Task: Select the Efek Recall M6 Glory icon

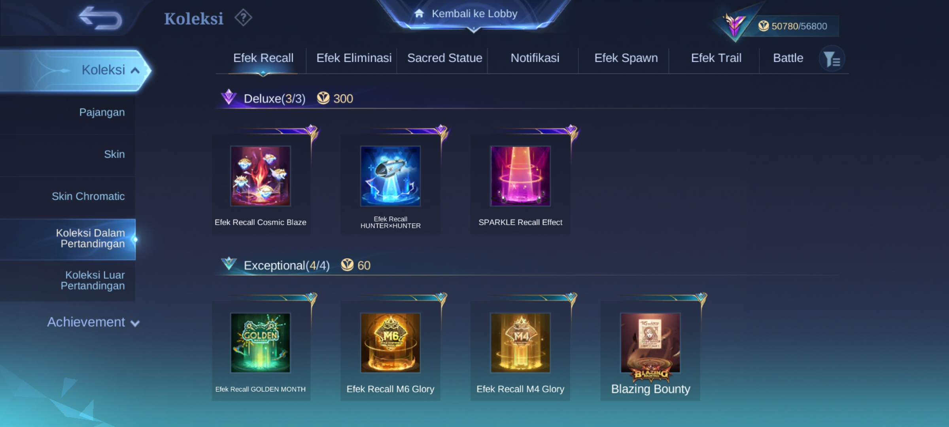Action: click(390, 343)
